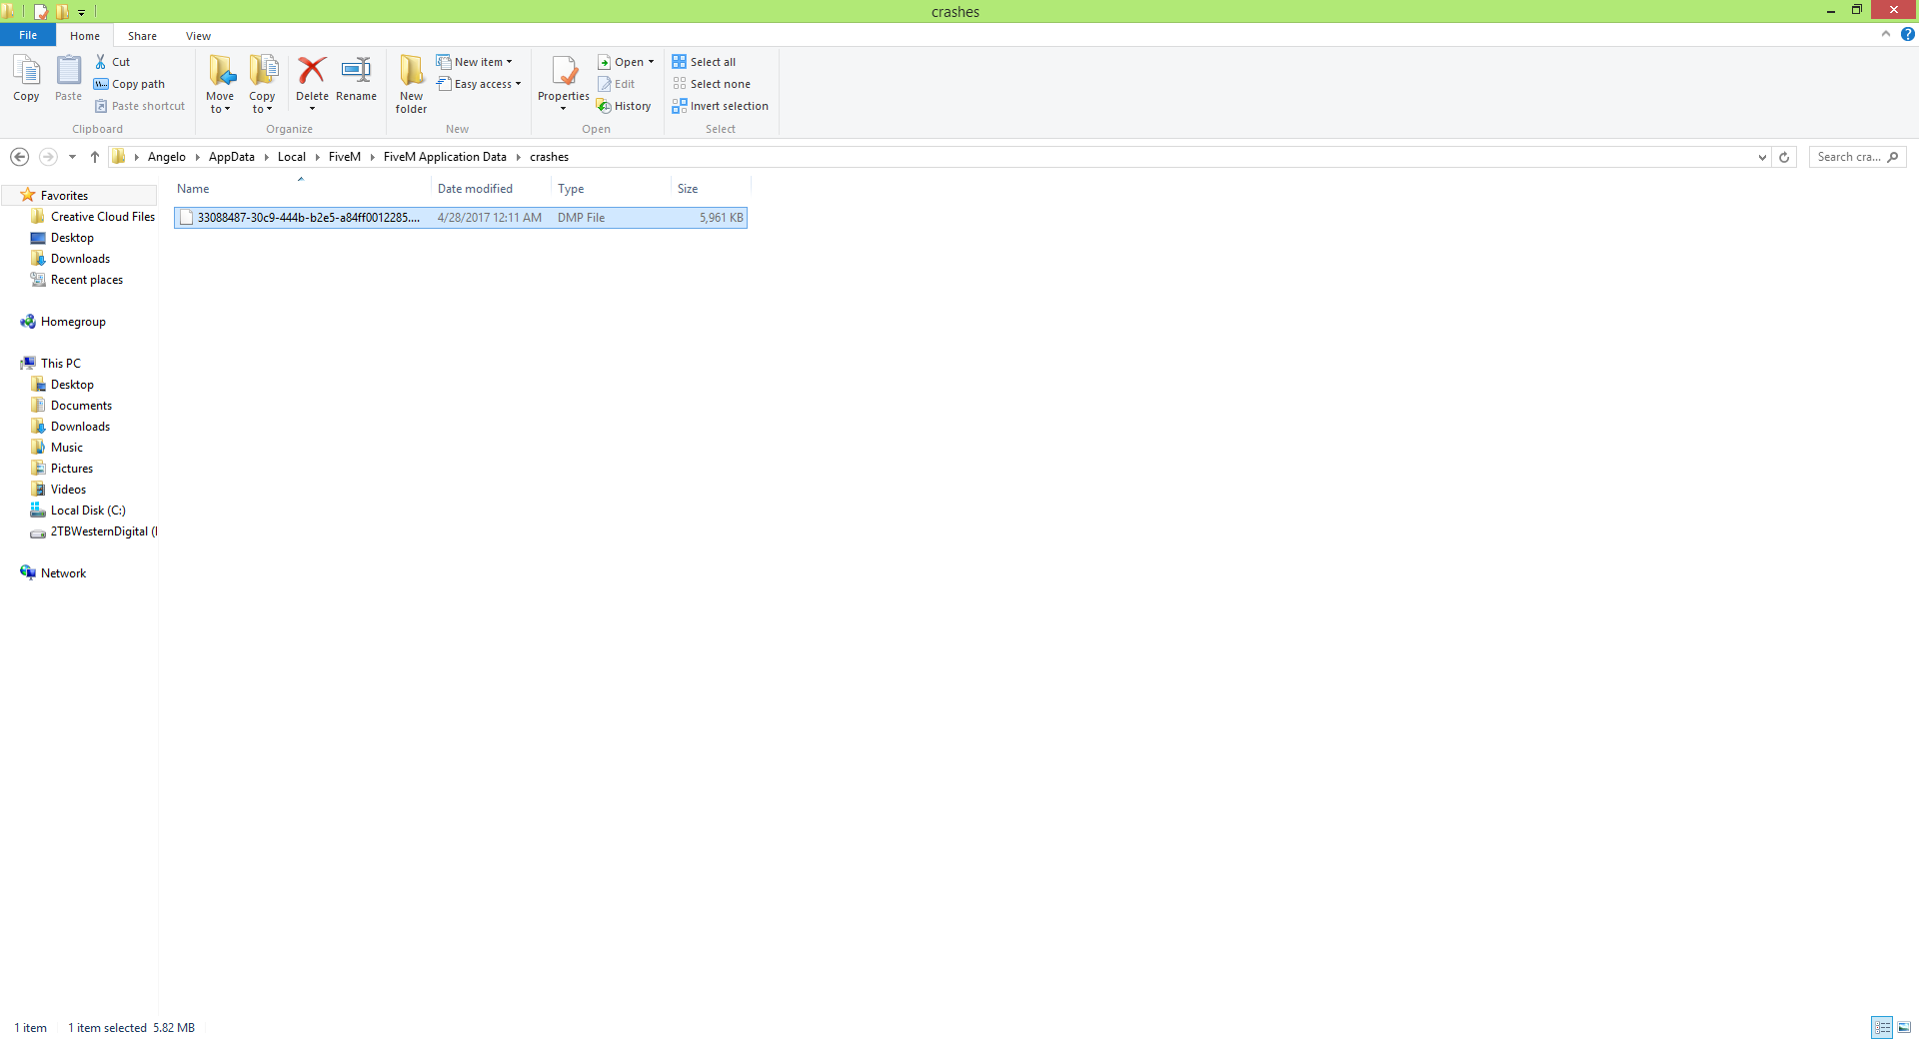
Task: Click Select all in the ribbon
Action: [705, 62]
